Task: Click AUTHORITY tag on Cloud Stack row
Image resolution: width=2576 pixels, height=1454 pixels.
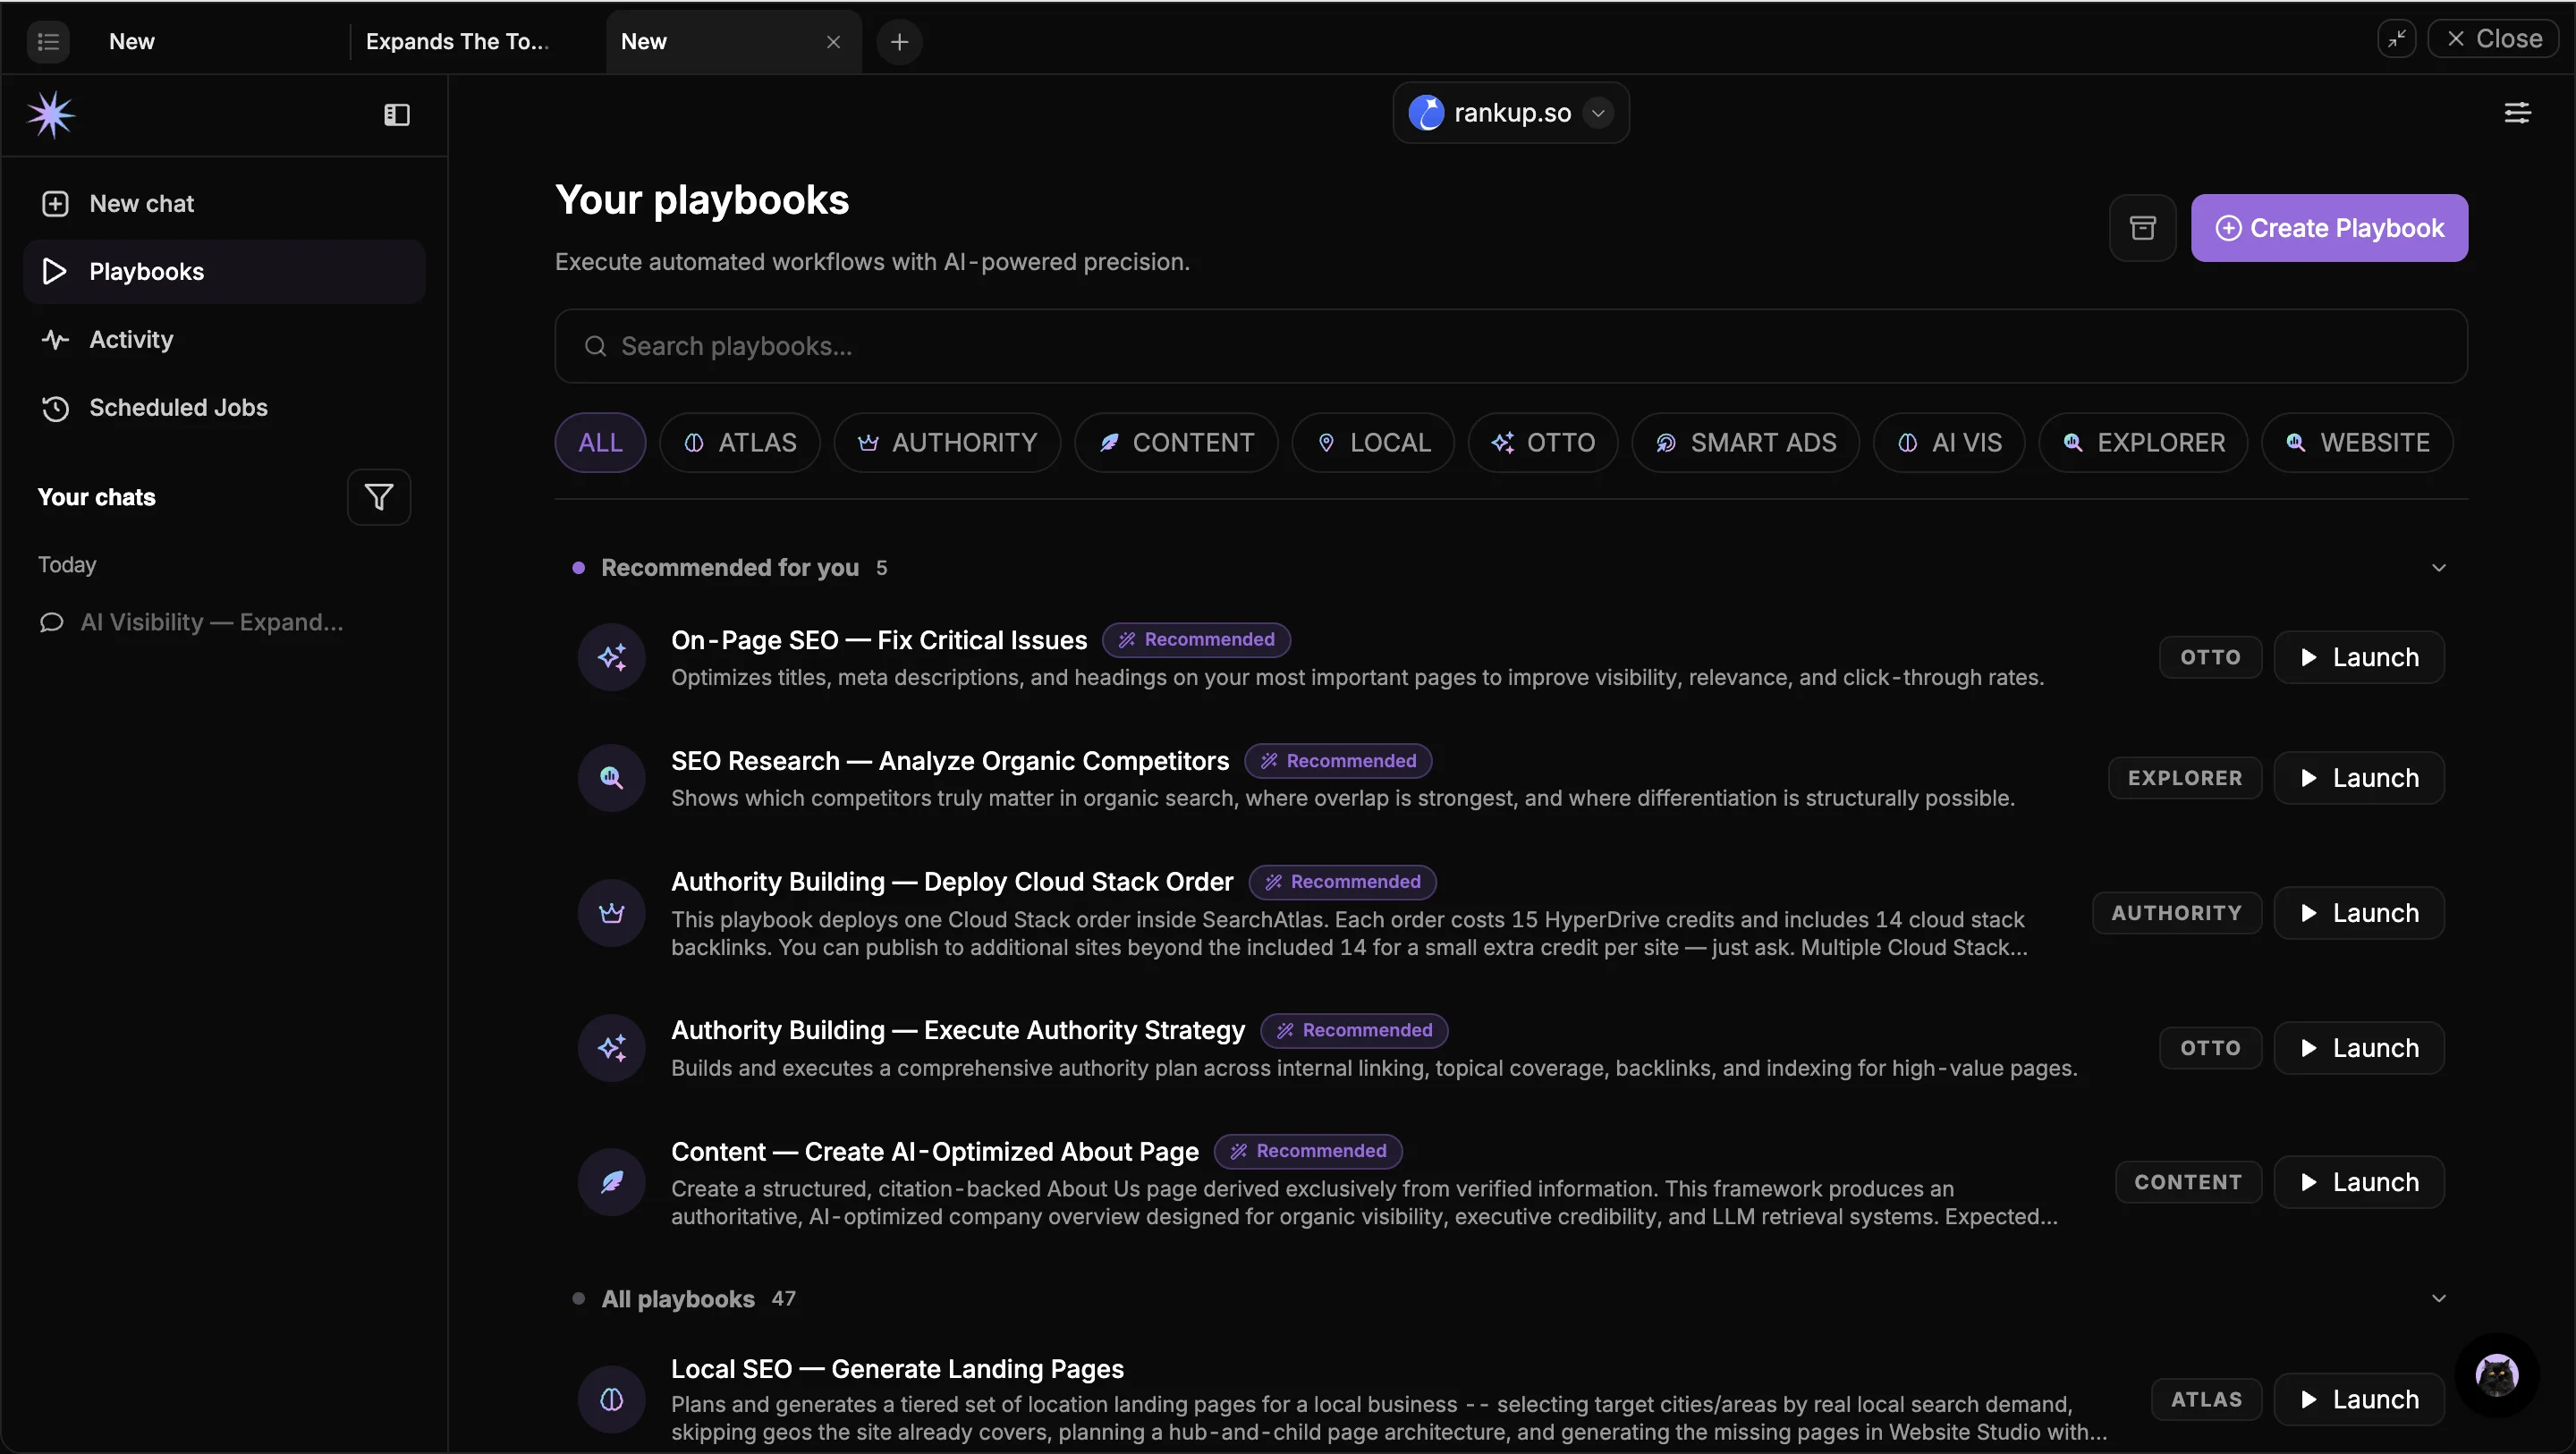Action: click(2176, 913)
